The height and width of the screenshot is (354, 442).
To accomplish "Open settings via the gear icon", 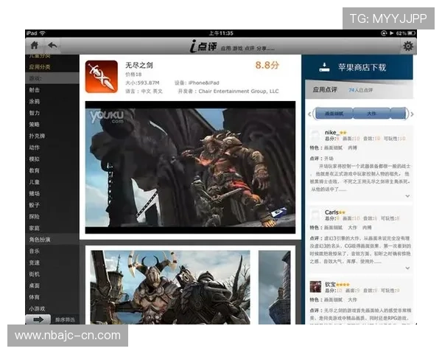I will point(407,46).
